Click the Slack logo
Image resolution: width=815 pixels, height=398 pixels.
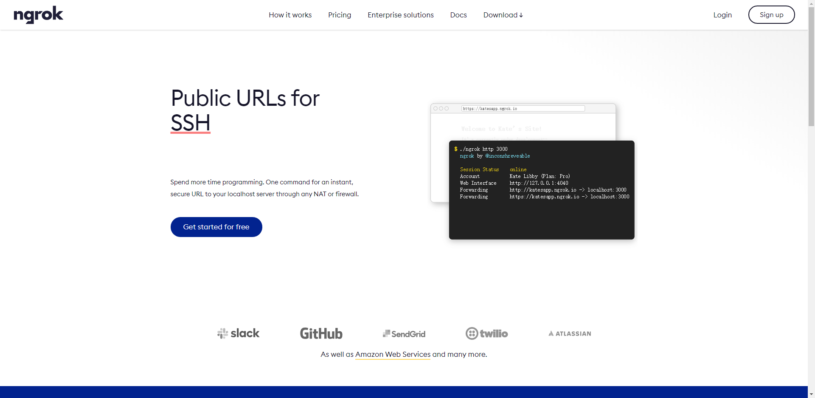click(x=238, y=333)
